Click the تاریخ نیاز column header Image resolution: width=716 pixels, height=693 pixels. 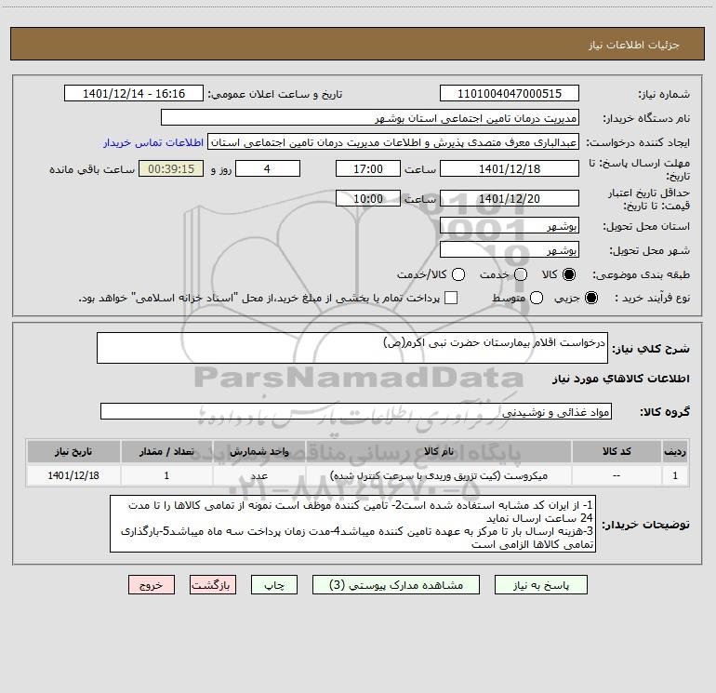click(x=73, y=451)
